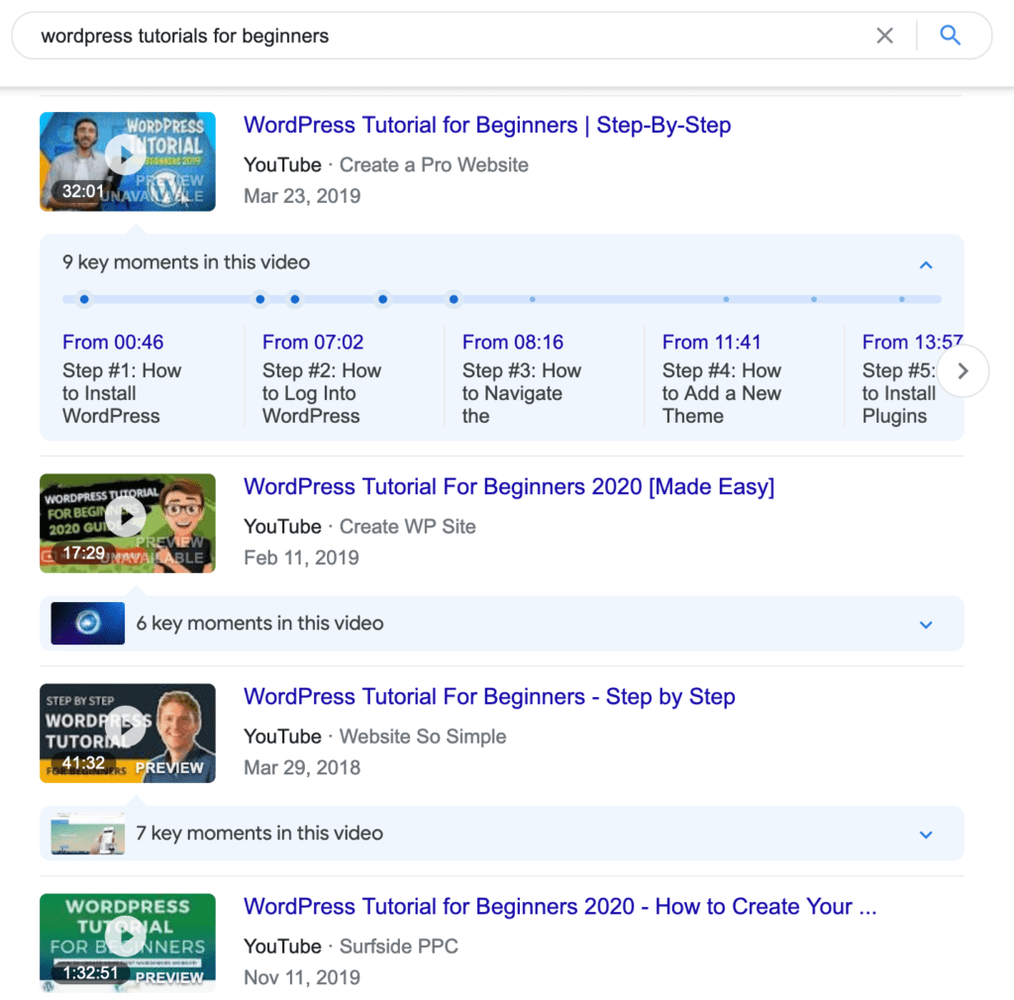Viewport: 1014px width, 1000px height.
Task: Click the Create a Pro Website channel name
Action: [x=434, y=164]
